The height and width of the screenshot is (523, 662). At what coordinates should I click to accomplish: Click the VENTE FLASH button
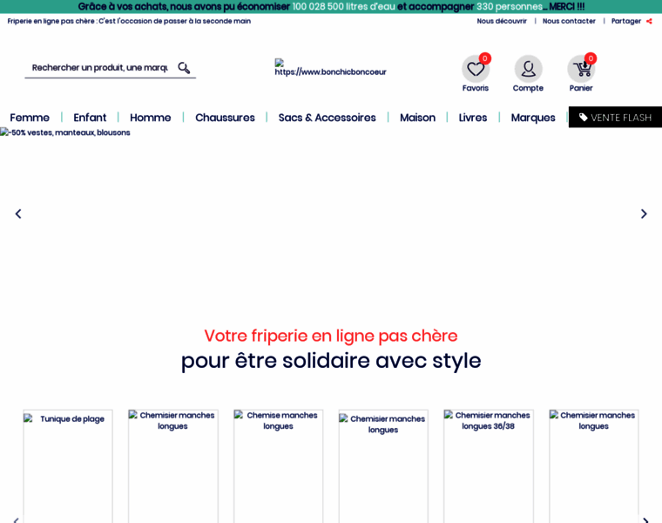[x=615, y=117]
